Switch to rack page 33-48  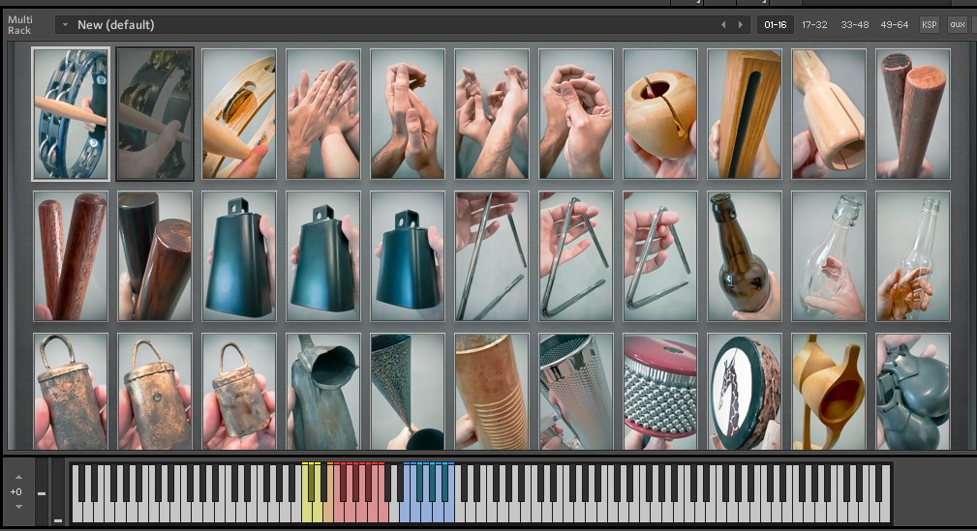coord(854,25)
